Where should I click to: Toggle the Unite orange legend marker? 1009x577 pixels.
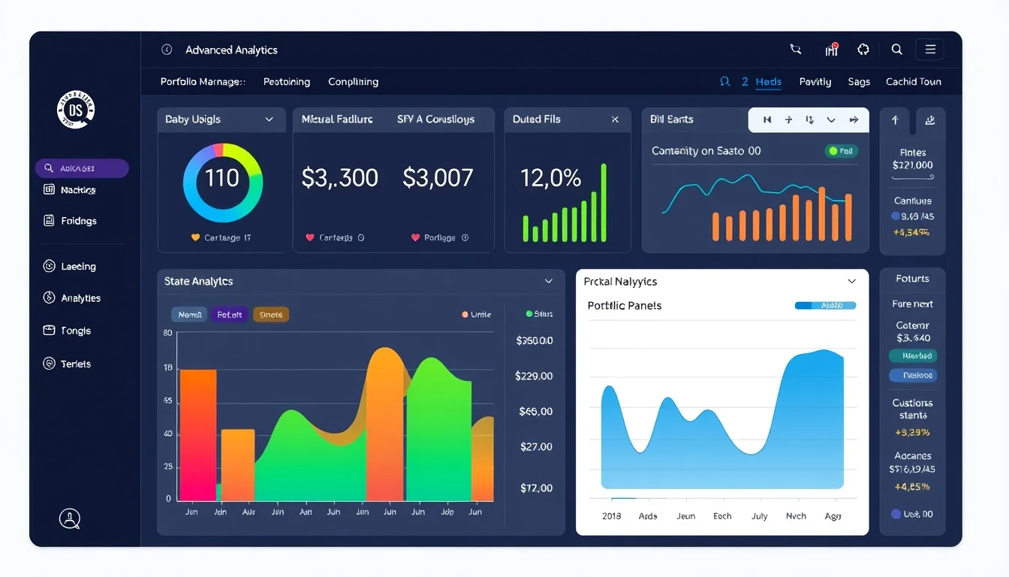click(x=465, y=315)
